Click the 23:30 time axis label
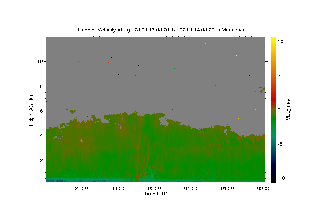 pyautogui.click(x=81, y=188)
